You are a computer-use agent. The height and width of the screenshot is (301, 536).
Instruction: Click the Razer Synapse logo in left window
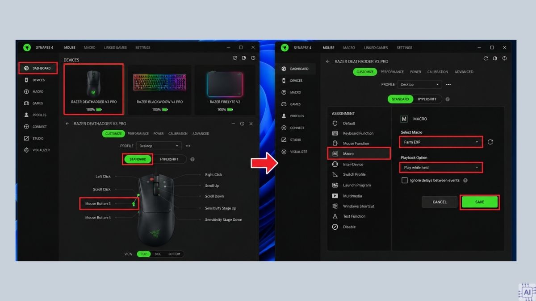(27, 48)
